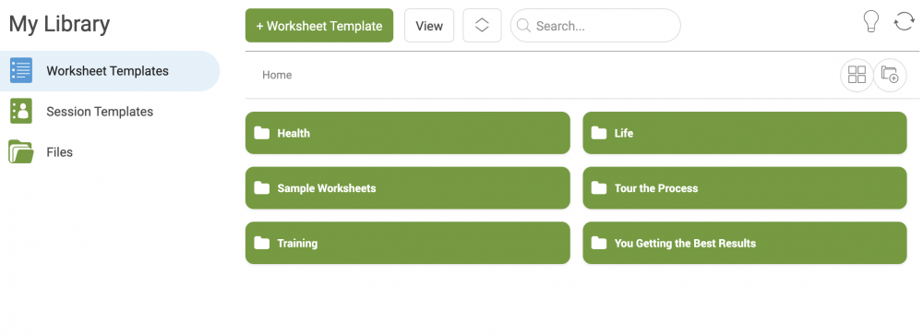Click the lightbulb tips icon
The width and height of the screenshot is (923, 336).
click(x=870, y=22)
